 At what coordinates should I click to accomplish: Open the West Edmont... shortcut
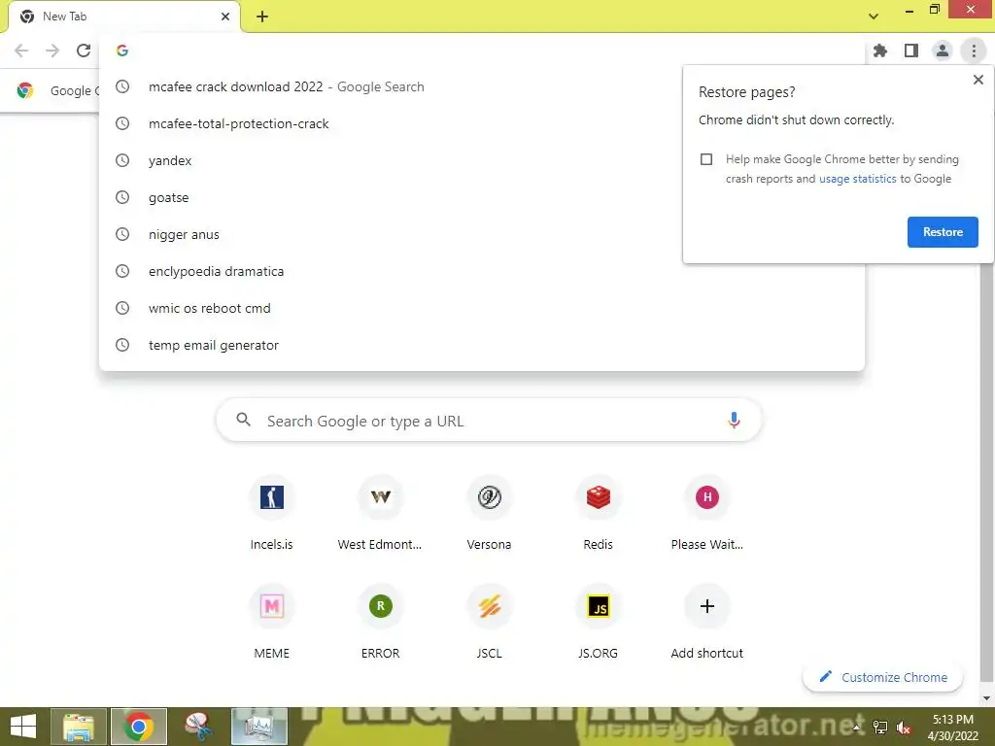coord(380,514)
